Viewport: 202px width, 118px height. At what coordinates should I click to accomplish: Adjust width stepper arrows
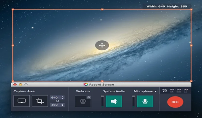coord(62,97)
